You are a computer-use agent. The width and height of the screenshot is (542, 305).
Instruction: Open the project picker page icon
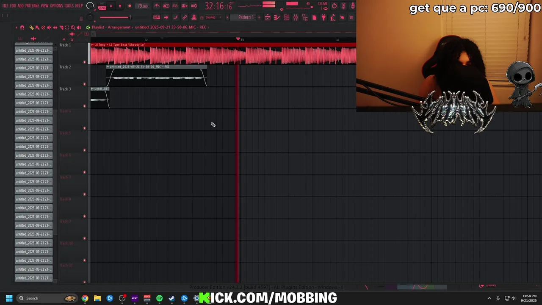coord(315,17)
